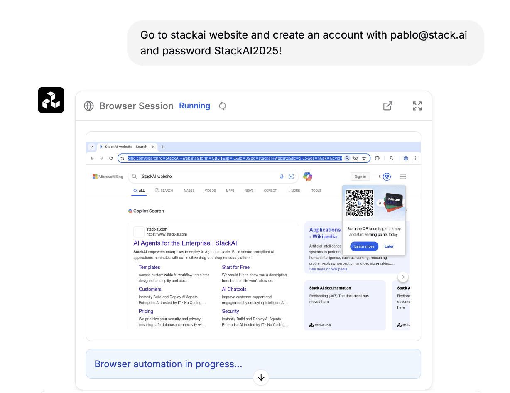
Task: Open the MORE dropdown in Bing
Action: click(x=294, y=191)
